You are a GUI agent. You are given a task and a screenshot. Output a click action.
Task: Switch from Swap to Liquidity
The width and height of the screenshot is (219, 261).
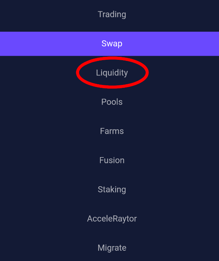point(112,73)
